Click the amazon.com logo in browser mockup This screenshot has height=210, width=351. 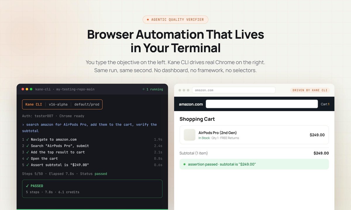pyautogui.click(x=191, y=104)
